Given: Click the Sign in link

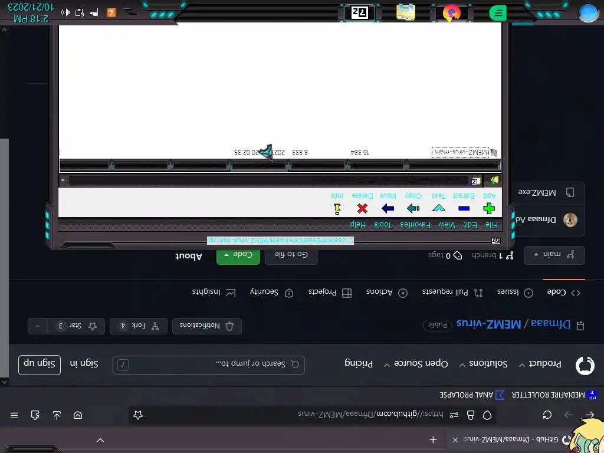Looking at the screenshot, I should (84, 363).
